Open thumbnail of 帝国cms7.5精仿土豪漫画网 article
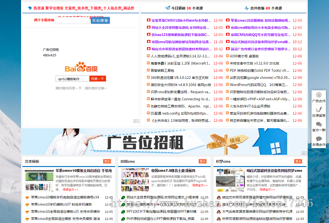Screen dimensions: 329x223 135,180
